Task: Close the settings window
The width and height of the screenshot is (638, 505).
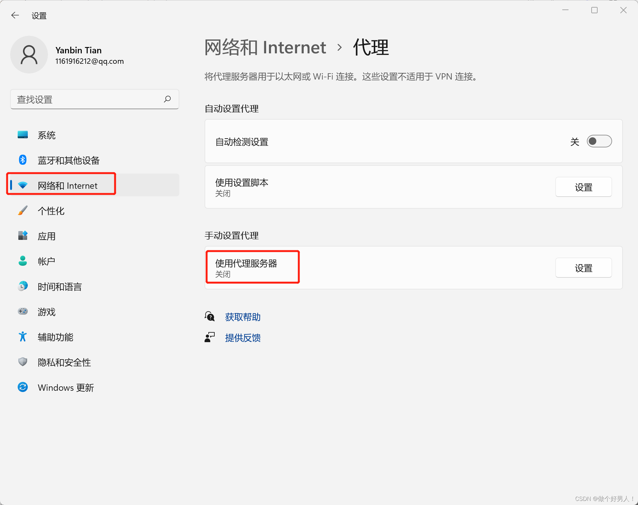Action: pyautogui.click(x=623, y=10)
